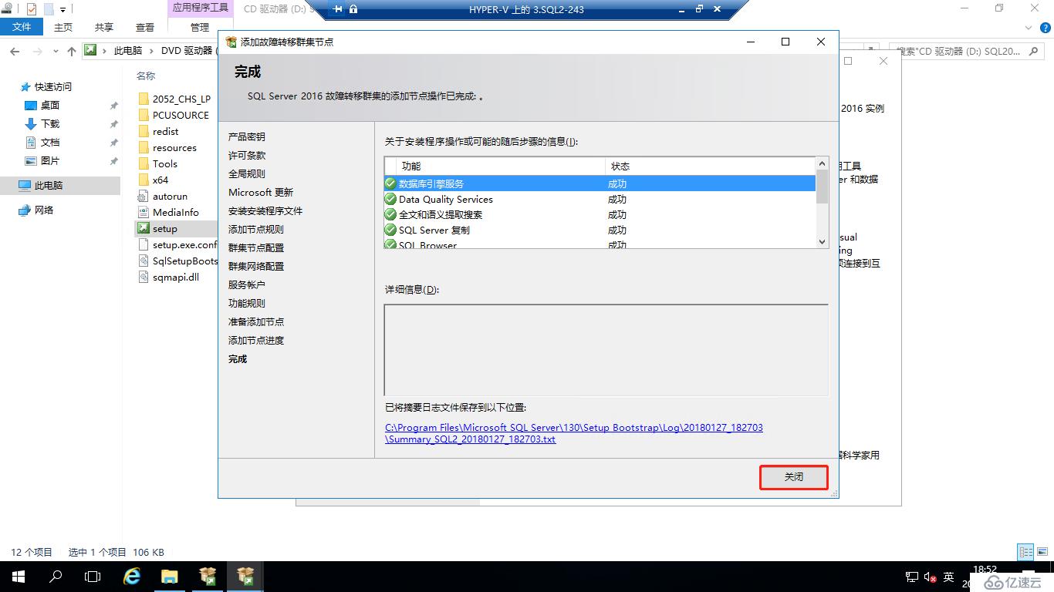Select the 数据库引擎服务 row

tap(600, 183)
